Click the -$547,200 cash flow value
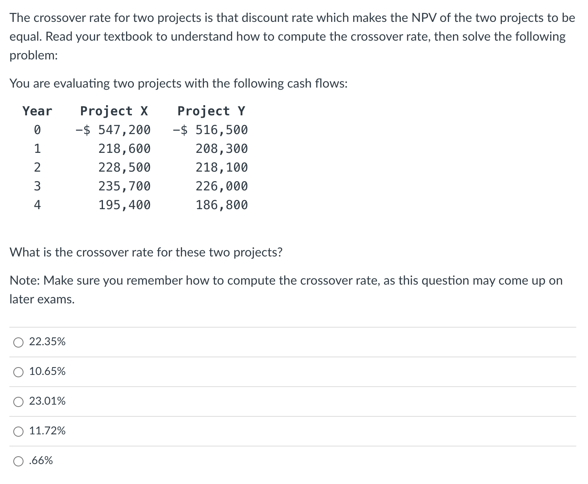 [113, 129]
